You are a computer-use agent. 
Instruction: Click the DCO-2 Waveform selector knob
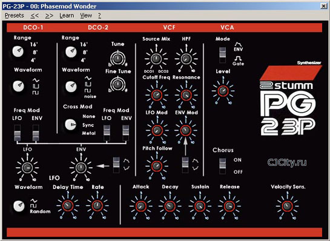[71, 87]
